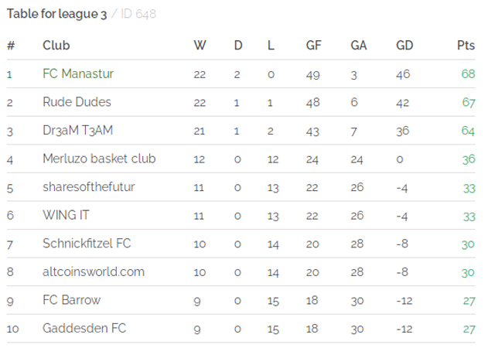Open Merluzo basket club entry
This screenshot has width=495, height=348.
(99, 159)
